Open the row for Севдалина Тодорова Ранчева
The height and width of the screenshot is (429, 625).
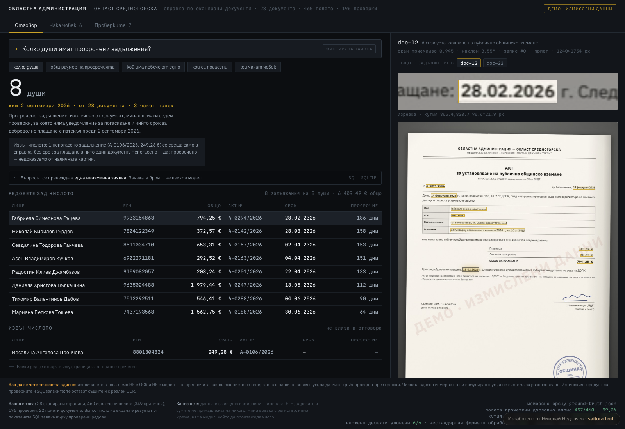pos(195,245)
